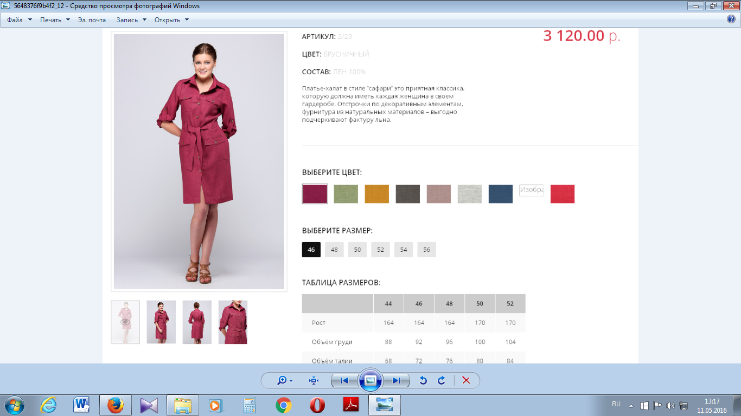Open zoom dropdown arrow beside magnifier
This screenshot has width=741, height=416.
click(291, 381)
